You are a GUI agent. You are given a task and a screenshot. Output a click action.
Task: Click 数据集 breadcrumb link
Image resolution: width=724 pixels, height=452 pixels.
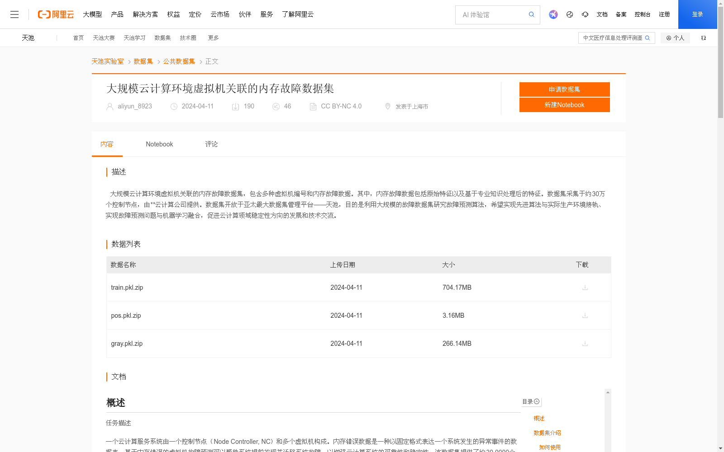pos(143,61)
